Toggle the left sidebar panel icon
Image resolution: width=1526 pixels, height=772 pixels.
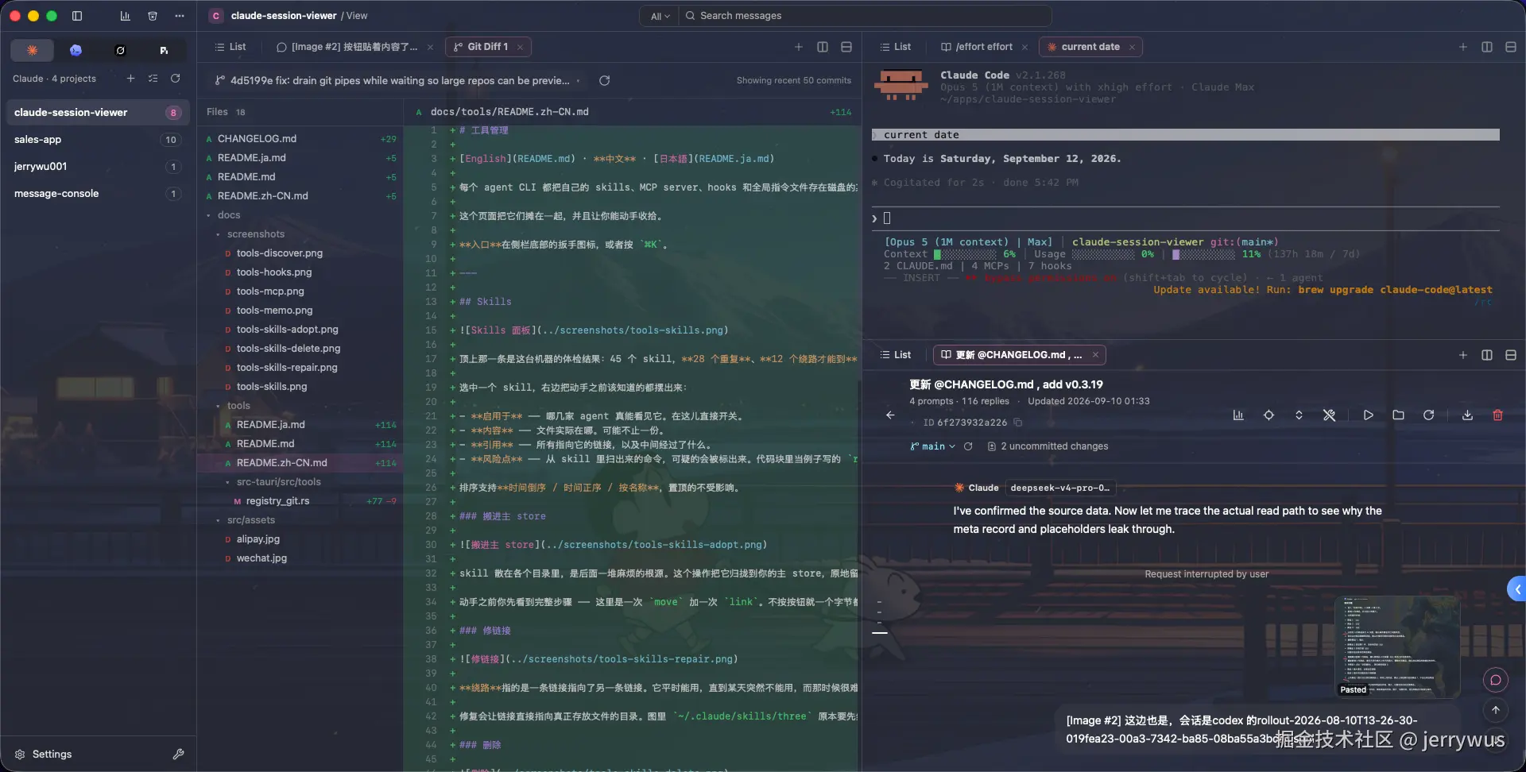point(77,16)
